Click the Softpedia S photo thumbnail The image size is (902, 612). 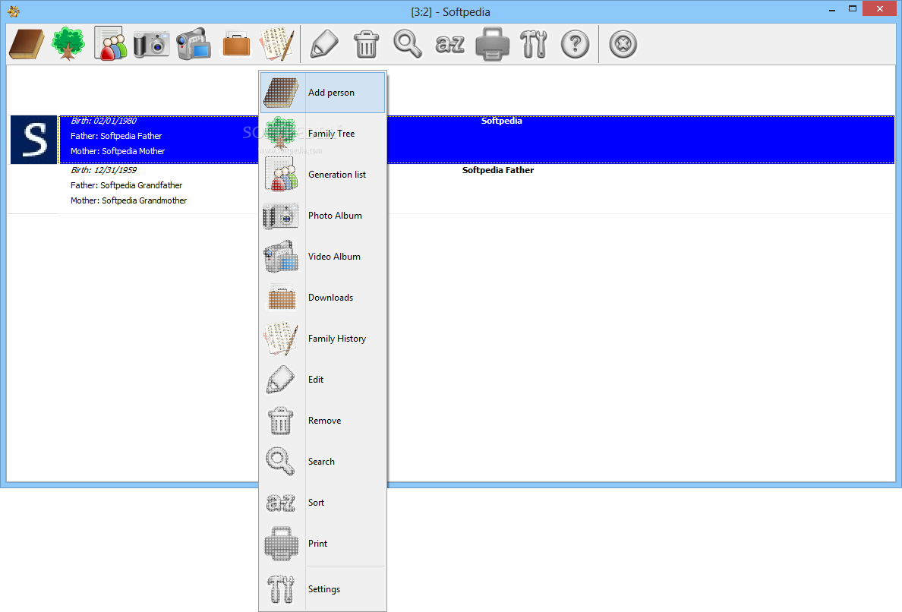click(34, 140)
